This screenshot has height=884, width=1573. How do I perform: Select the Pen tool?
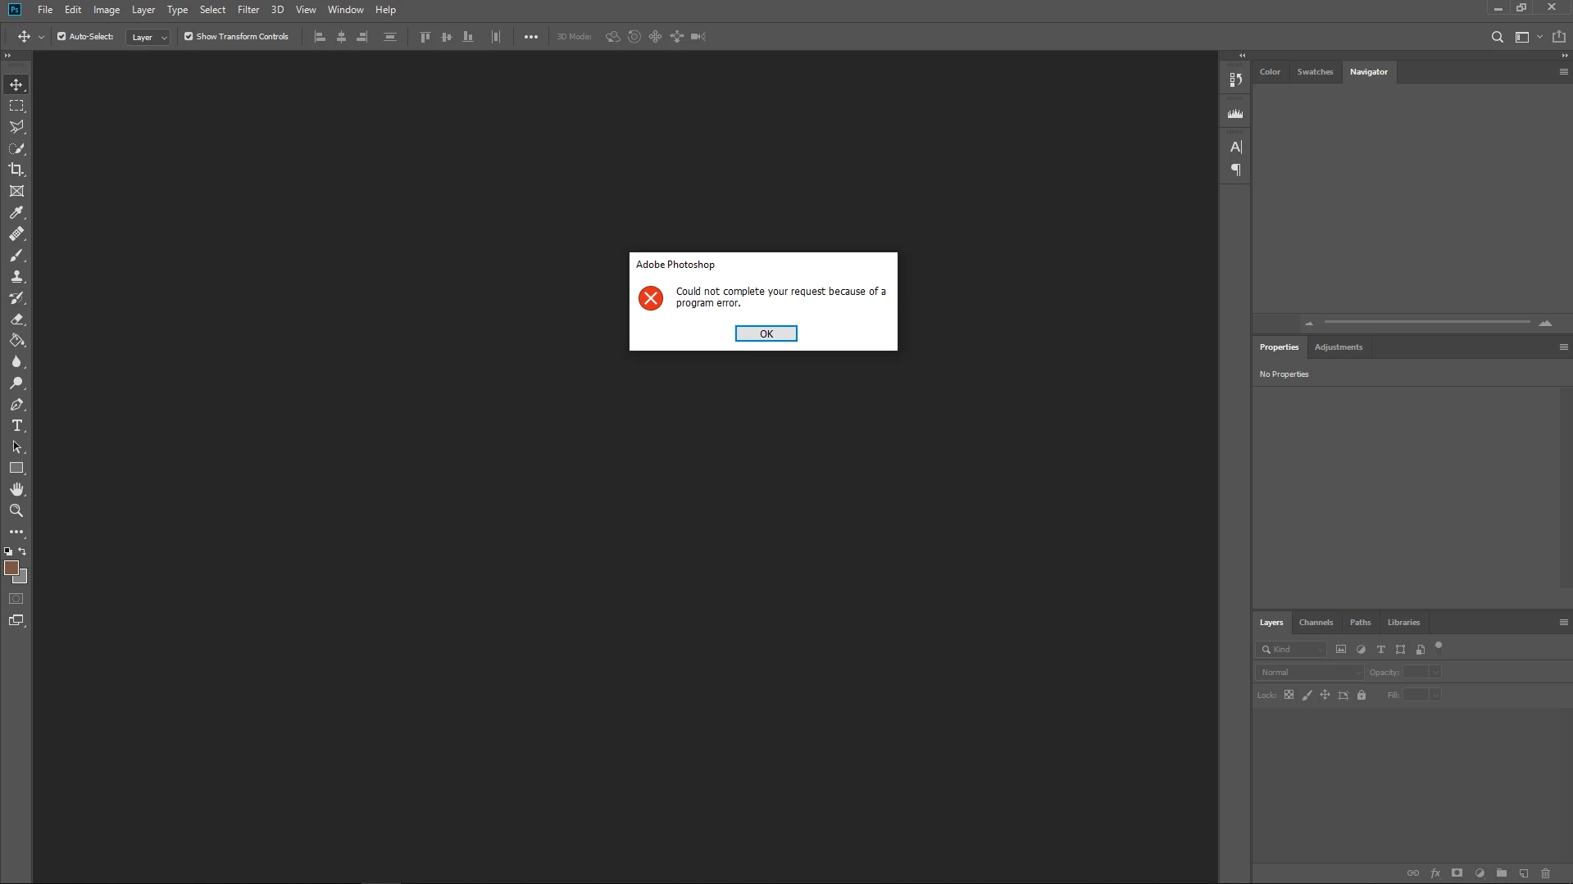(16, 404)
